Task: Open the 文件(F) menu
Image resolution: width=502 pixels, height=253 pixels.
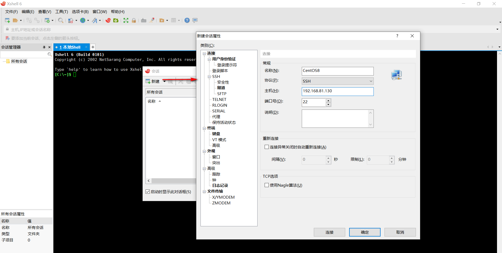Action: [12, 12]
